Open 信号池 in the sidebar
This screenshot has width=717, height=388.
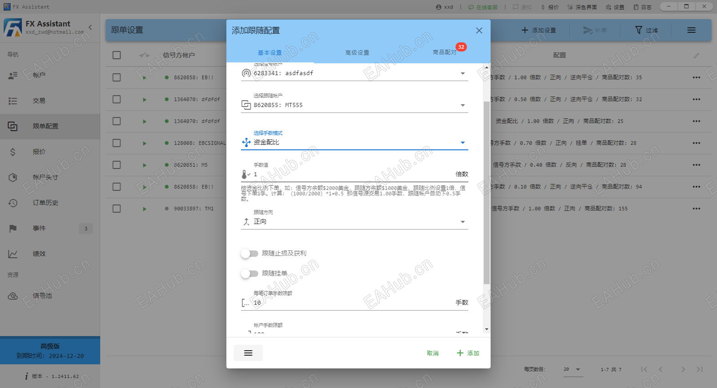click(50, 296)
